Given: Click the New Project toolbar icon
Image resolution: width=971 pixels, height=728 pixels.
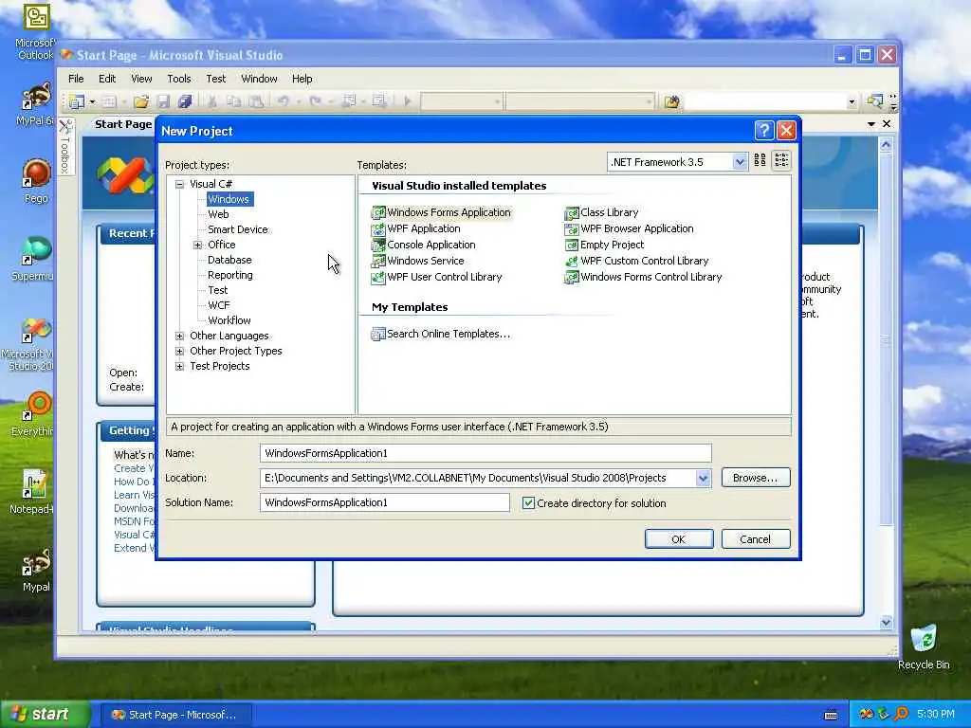Looking at the screenshot, I should click(77, 101).
